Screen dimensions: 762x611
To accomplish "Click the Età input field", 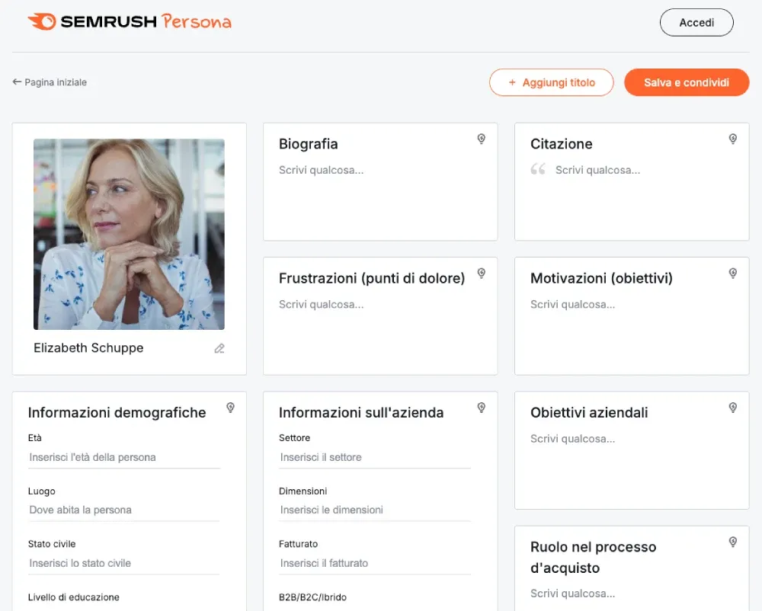I will click(x=124, y=458).
